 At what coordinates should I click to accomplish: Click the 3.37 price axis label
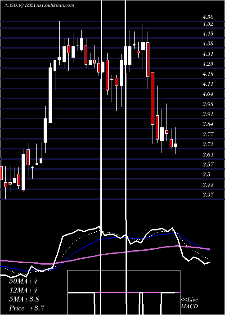(208, 195)
